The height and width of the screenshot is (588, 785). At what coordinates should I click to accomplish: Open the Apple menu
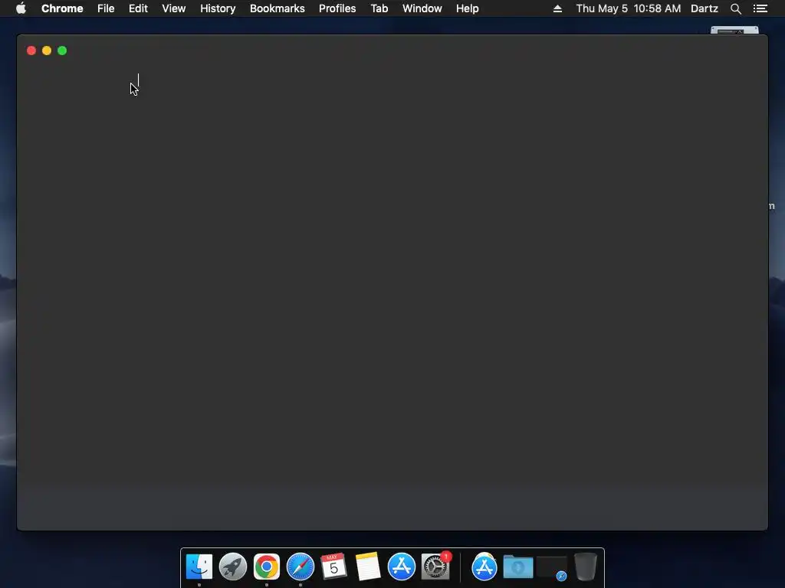pyautogui.click(x=21, y=8)
